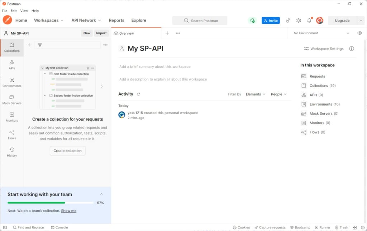Open the API Network dropdown

pyautogui.click(x=86, y=20)
